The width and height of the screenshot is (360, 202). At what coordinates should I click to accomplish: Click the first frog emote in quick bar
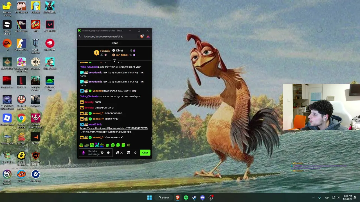coord(81,145)
